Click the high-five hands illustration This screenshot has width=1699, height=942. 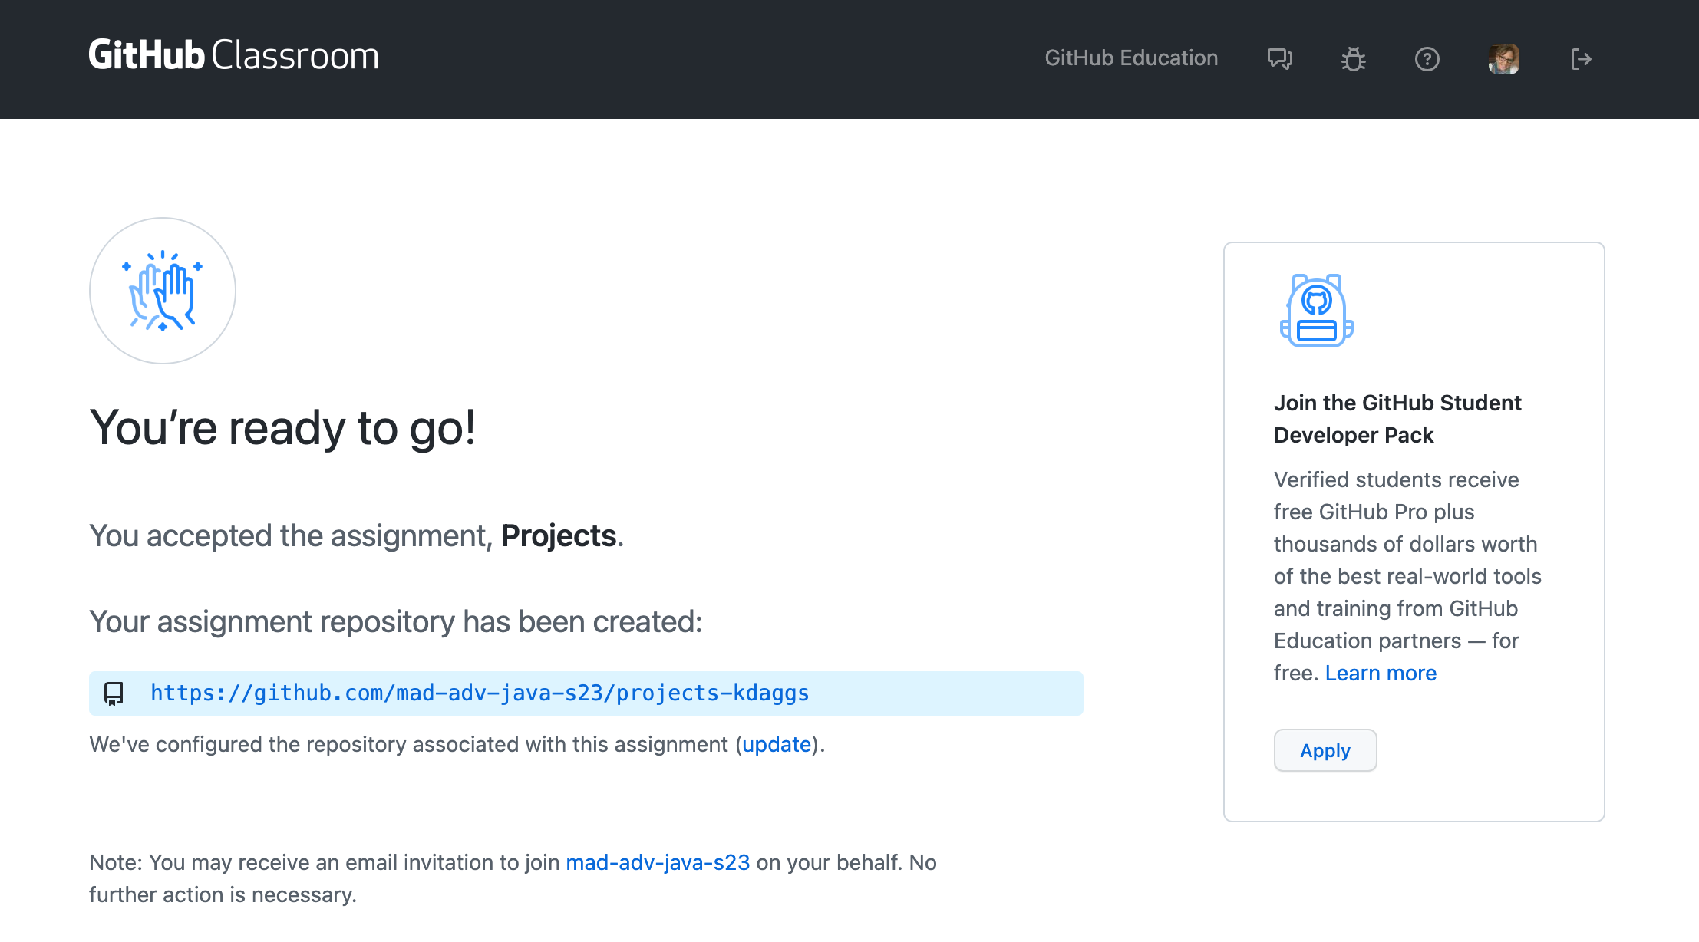point(163,291)
